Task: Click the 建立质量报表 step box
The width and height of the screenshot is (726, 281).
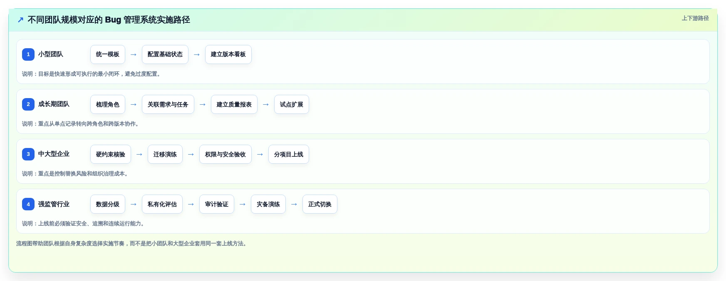Action: coord(234,104)
